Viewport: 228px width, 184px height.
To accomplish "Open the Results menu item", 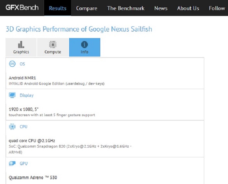I will (x=58, y=8).
